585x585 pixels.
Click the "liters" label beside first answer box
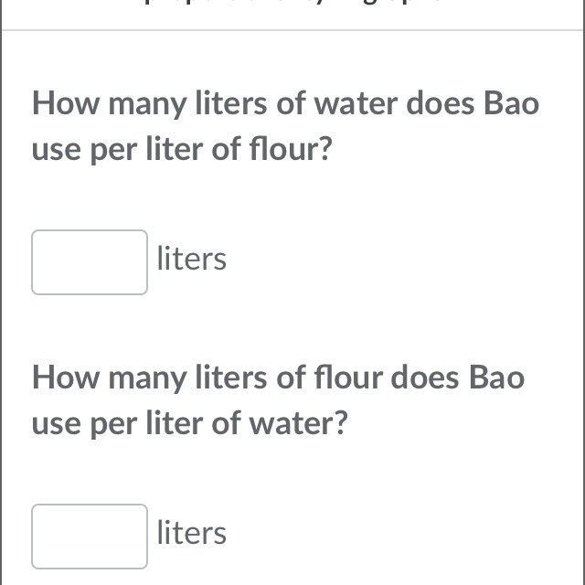point(191,260)
